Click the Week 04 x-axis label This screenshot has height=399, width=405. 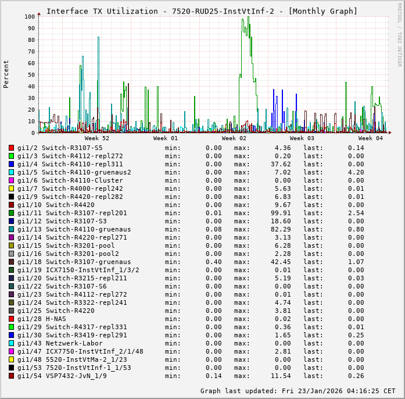(x=370, y=138)
